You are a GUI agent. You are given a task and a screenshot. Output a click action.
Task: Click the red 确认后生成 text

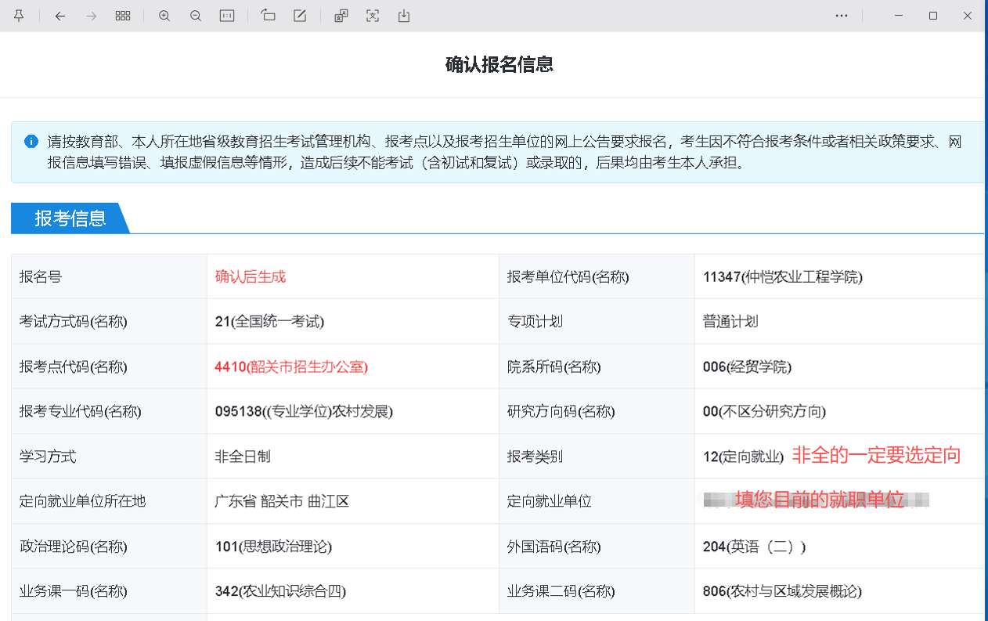251,276
